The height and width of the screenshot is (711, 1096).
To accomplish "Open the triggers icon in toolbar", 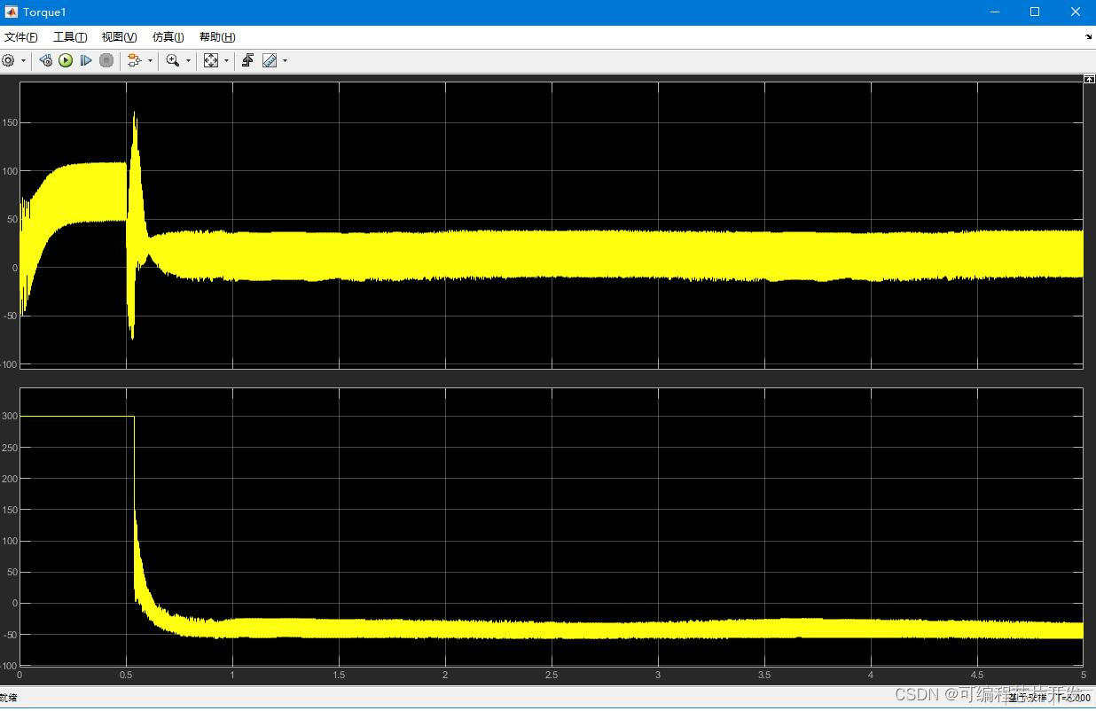I will (x=248, y=60).
